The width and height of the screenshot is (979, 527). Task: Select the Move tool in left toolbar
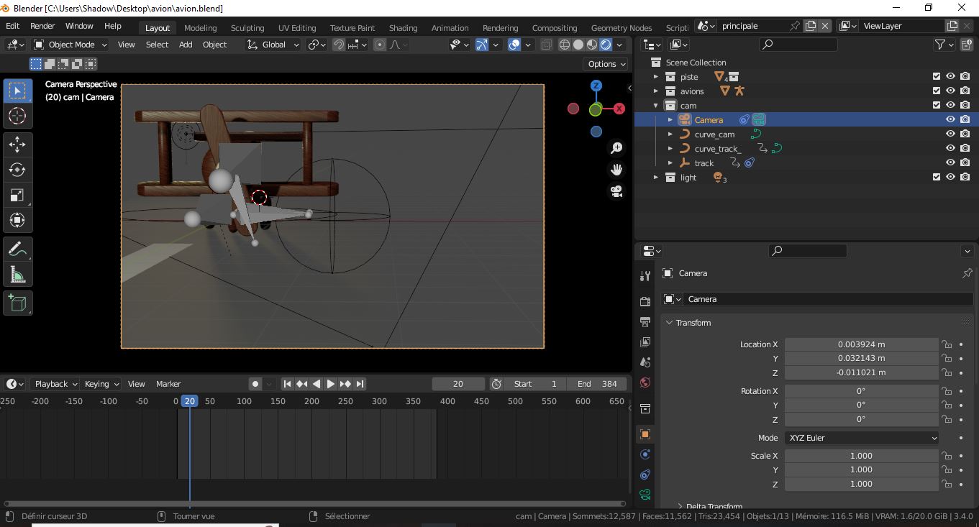click(17, 145)
